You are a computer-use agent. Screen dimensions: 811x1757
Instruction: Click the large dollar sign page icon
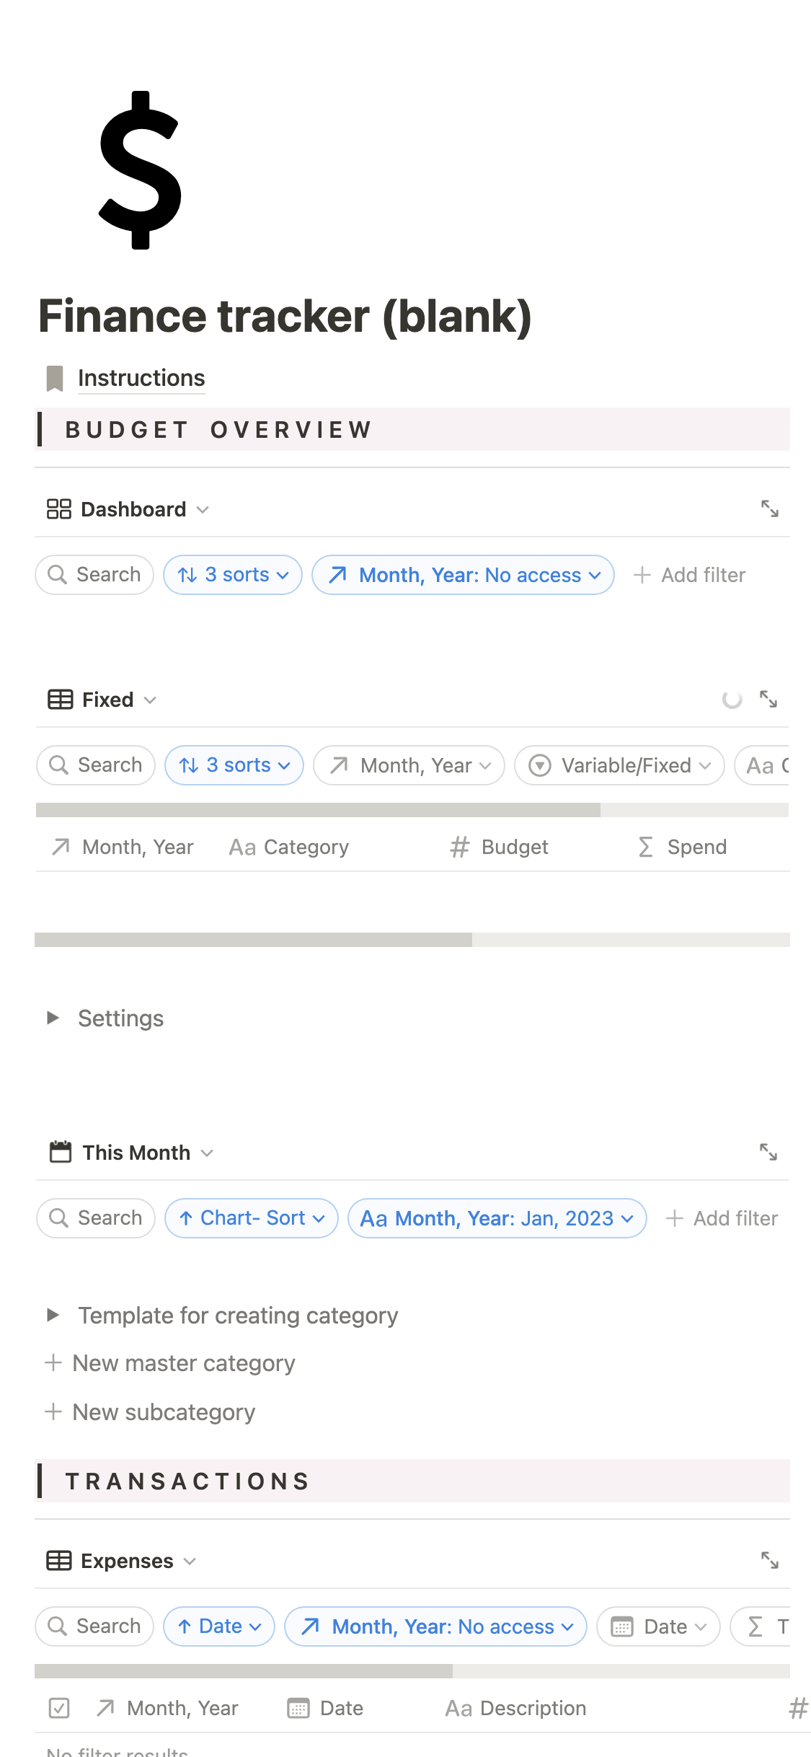tap(140, 170)
